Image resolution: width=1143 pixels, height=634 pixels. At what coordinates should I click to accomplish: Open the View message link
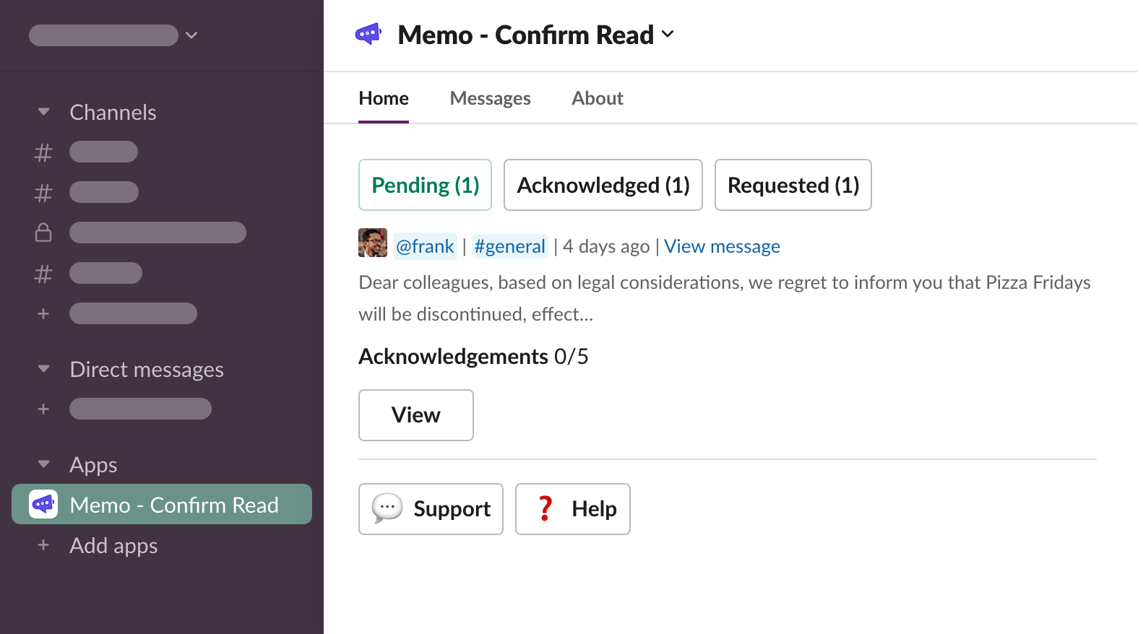tap(722, 246)
